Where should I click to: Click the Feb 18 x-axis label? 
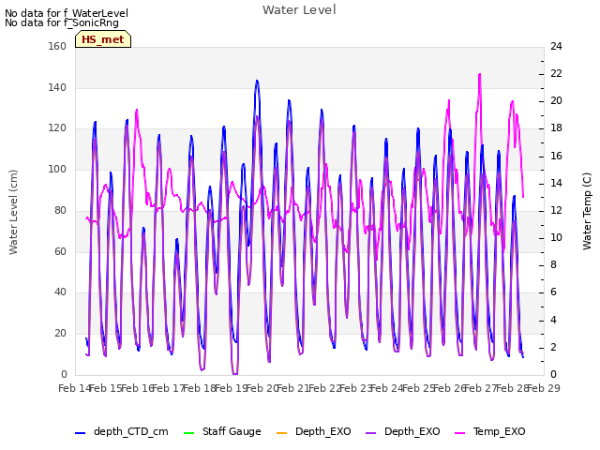(199, 388)
